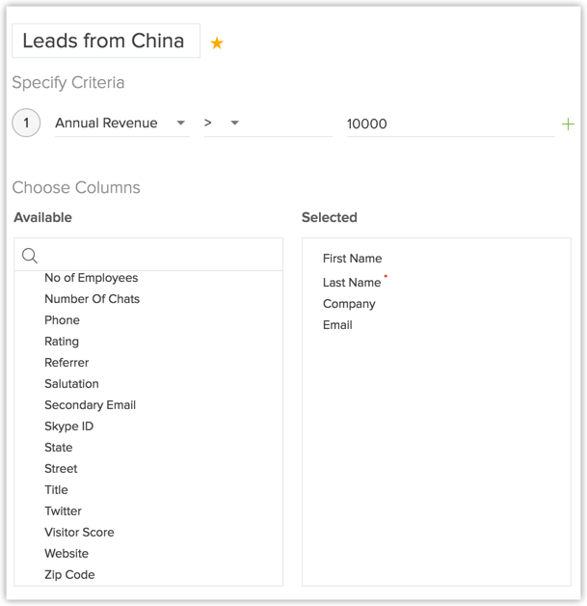Select Number Of Chats column

click(92, 299)
